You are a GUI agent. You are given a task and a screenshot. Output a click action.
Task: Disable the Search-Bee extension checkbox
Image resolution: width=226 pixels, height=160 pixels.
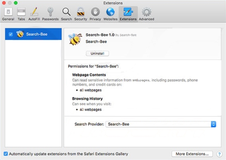[x=11, y=34]
